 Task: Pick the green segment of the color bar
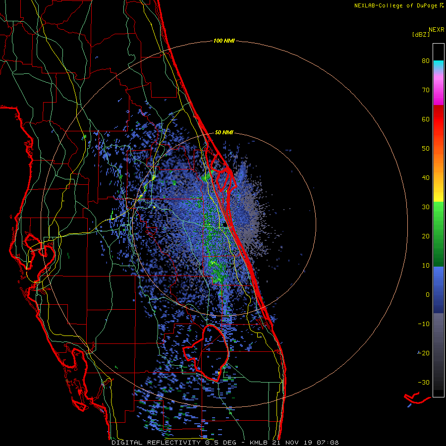pos(439,234)
